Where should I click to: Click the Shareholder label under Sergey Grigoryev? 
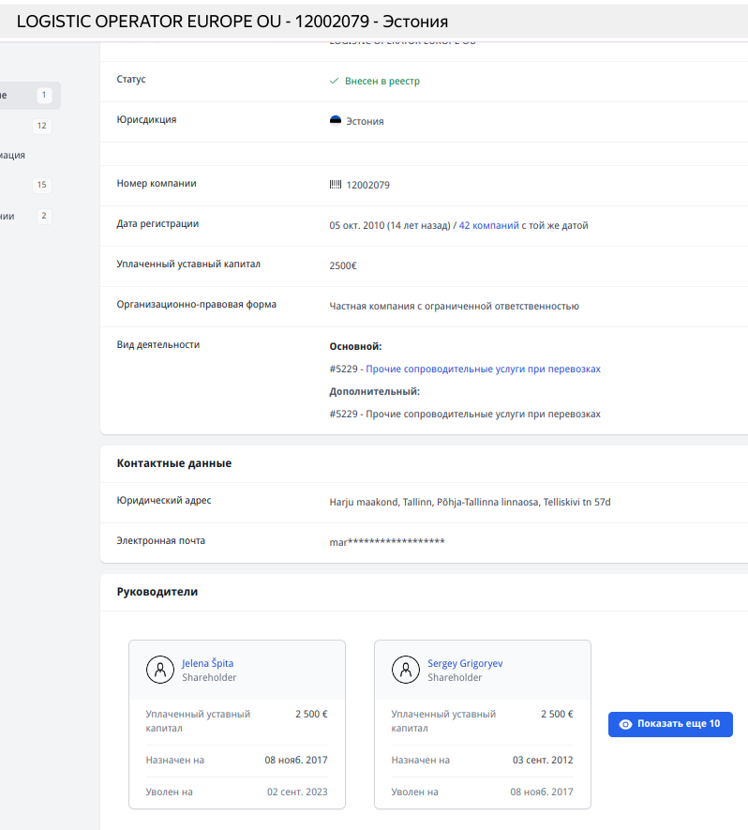point(455,677)
